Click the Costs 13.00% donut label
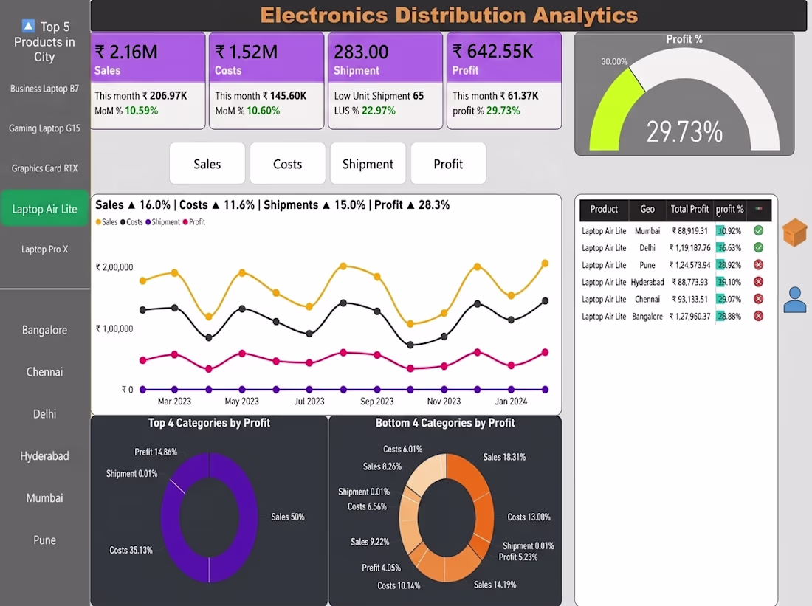The width and height of the screenshot is (812, 606). (x=529, y=517)
